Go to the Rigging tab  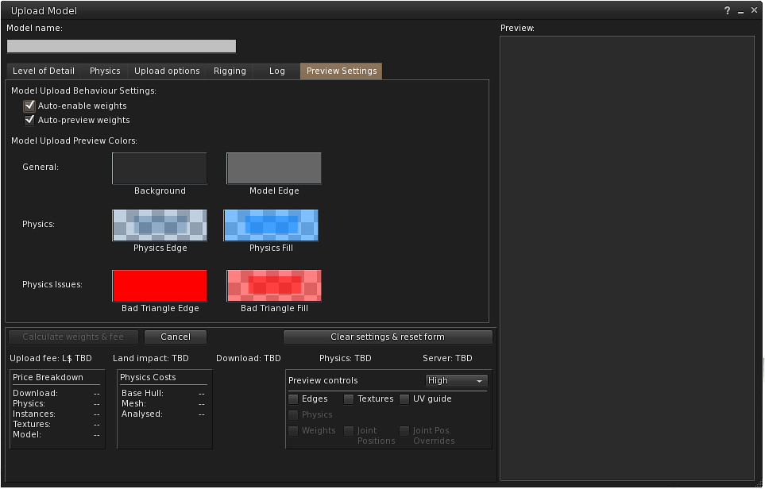230,71
